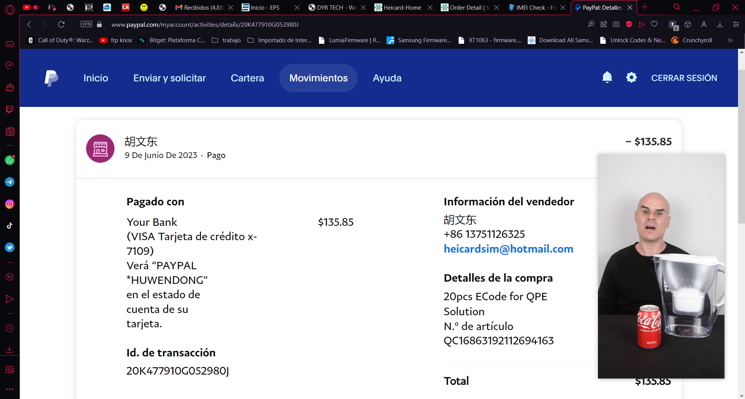Open Cartera section
The height and width of the screenshot is (399, 745).
248,78
